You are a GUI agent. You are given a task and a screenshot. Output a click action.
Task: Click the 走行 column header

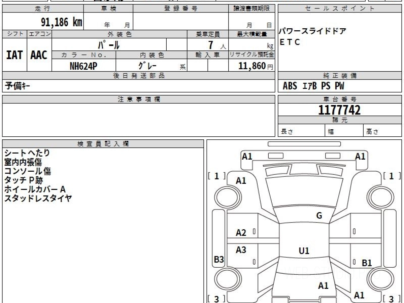pyautogui.click(x=43, y=9)
